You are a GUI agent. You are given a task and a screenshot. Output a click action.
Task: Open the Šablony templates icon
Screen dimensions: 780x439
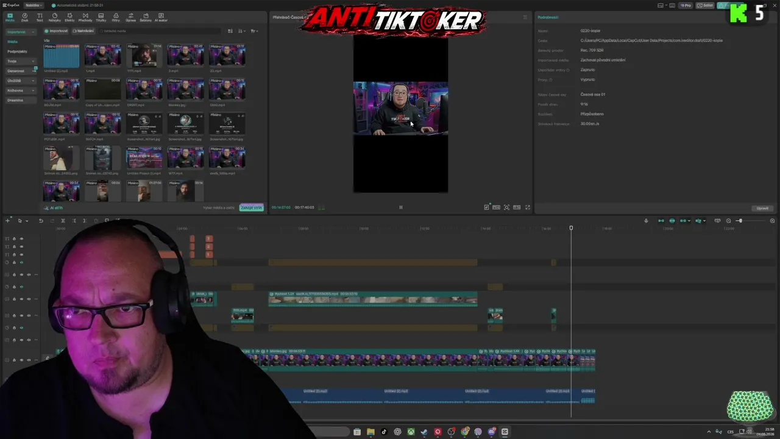146,17
